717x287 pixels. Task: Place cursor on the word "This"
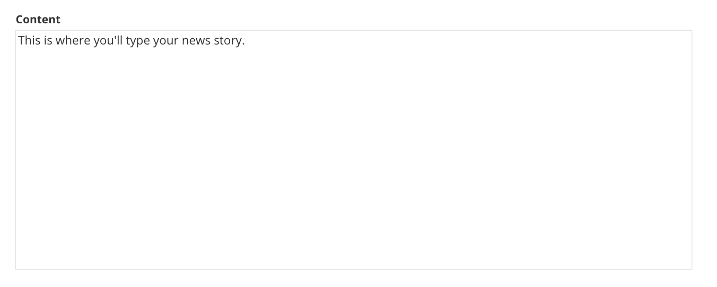[x=29, y=41]
